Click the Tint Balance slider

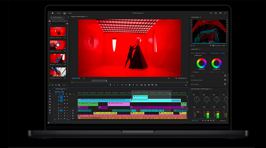[x=211, y=72]
